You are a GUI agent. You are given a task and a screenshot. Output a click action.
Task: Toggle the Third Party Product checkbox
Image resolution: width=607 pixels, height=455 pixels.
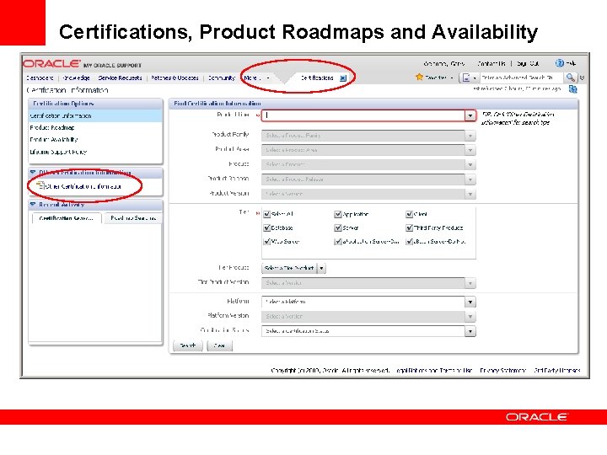coord(409,227)
